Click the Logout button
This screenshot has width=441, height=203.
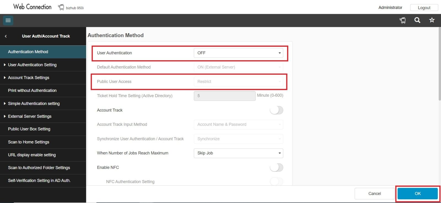tap(424, 8)
